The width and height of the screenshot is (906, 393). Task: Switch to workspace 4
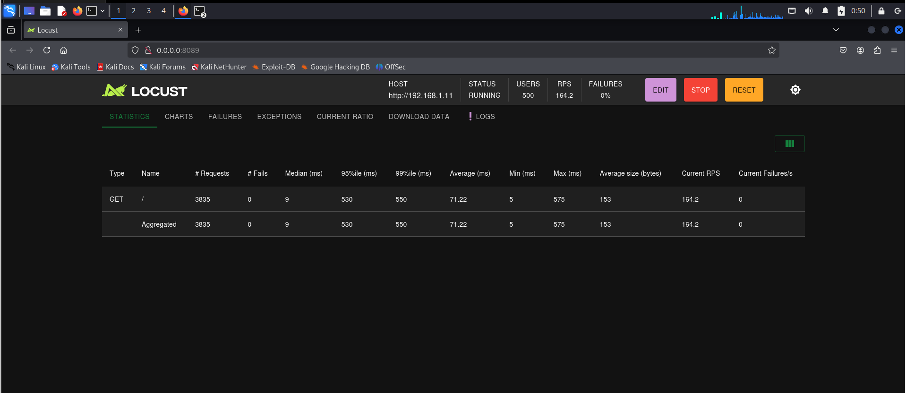pyautogui.click(x=164, y=11)
